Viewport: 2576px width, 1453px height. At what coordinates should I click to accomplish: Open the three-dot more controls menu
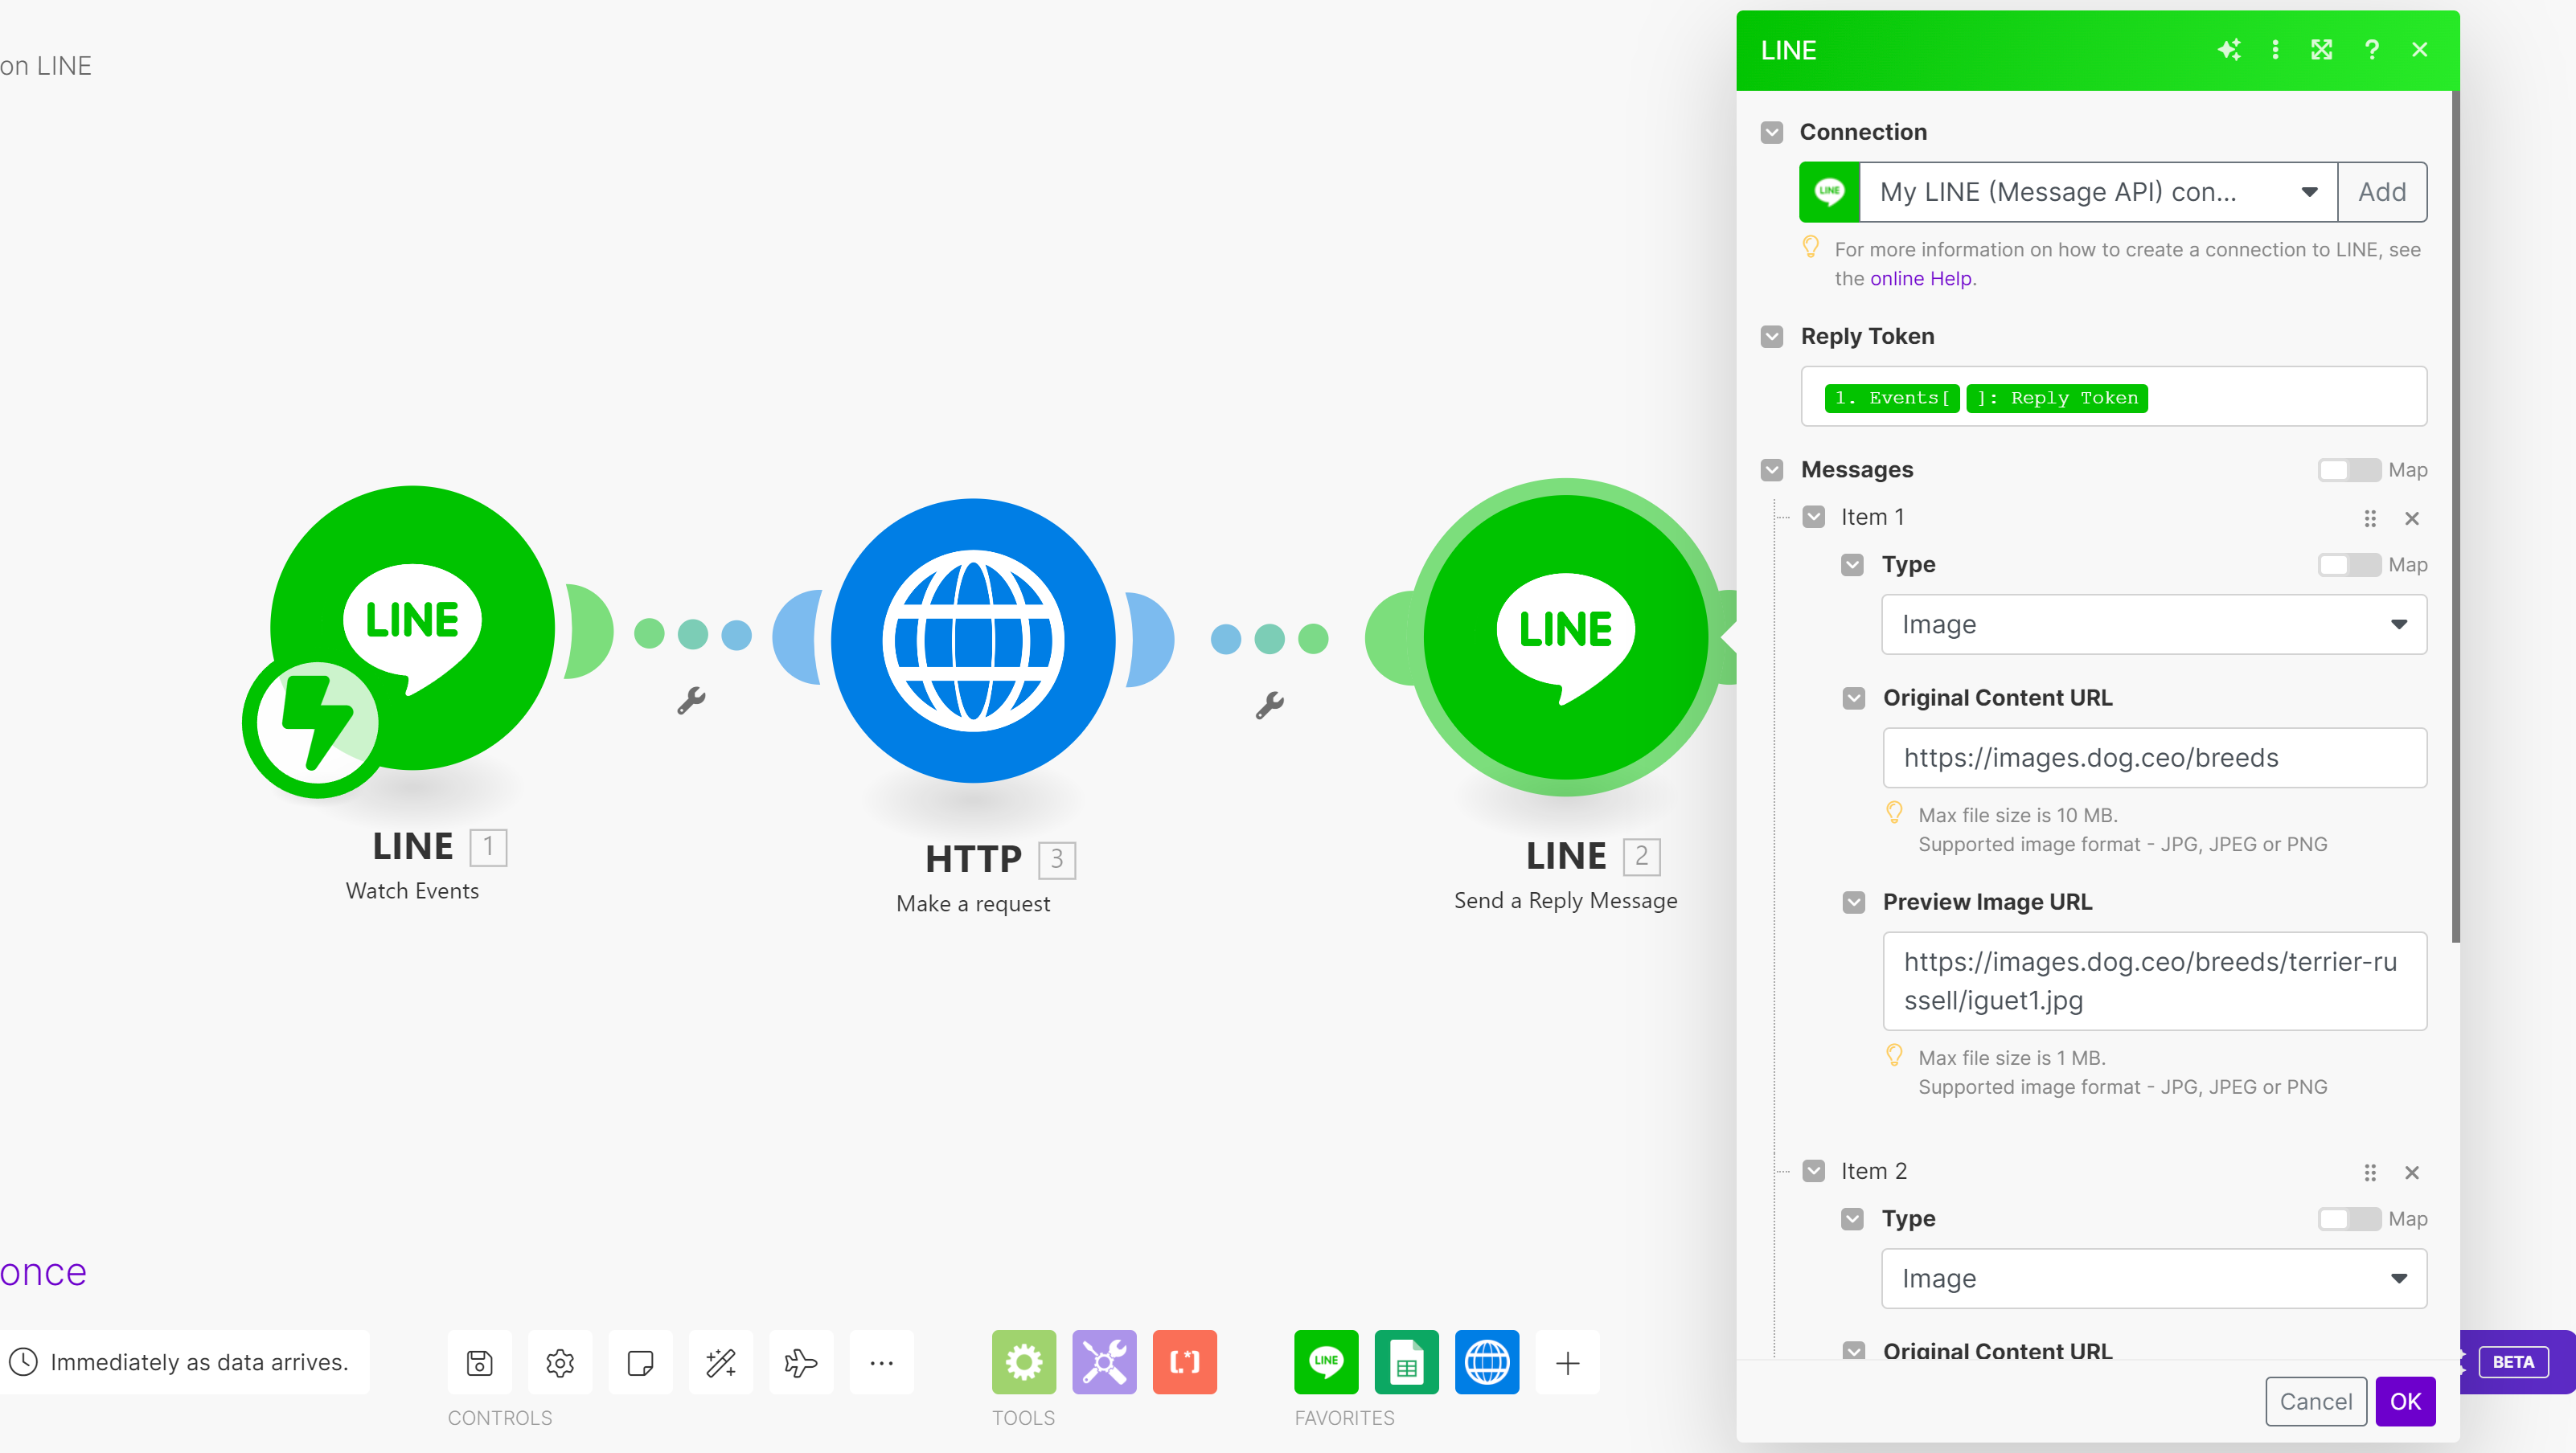pyautogui.click(x=881, y=1362)
